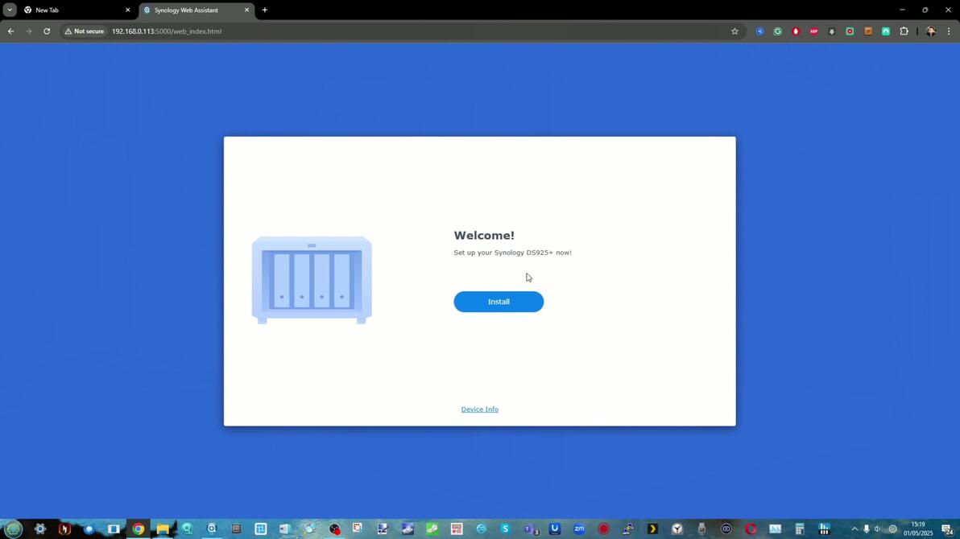Open Calculator from the taskbar
The width and height of the screenshot is (960, 539).
[x=800, y=529]
